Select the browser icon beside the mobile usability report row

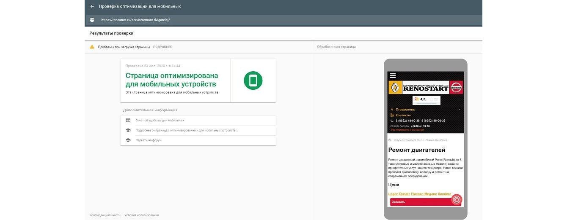click(128, 121)
